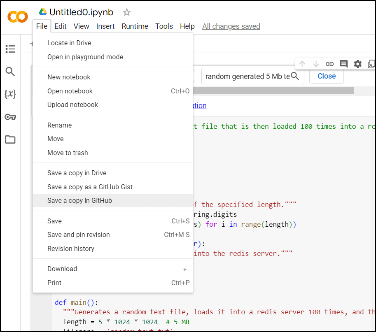The image size is (376, 332).
Task: Click the All changes saved link
Action: coord(231,26)
